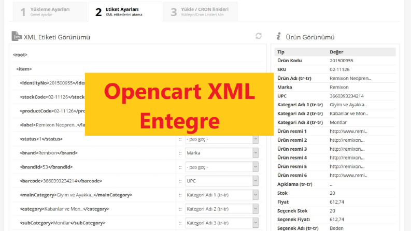Image resolution: width=411 pixels, height=231 pixels.
Task: Click the <item> tag row
Action: [137, 69]
